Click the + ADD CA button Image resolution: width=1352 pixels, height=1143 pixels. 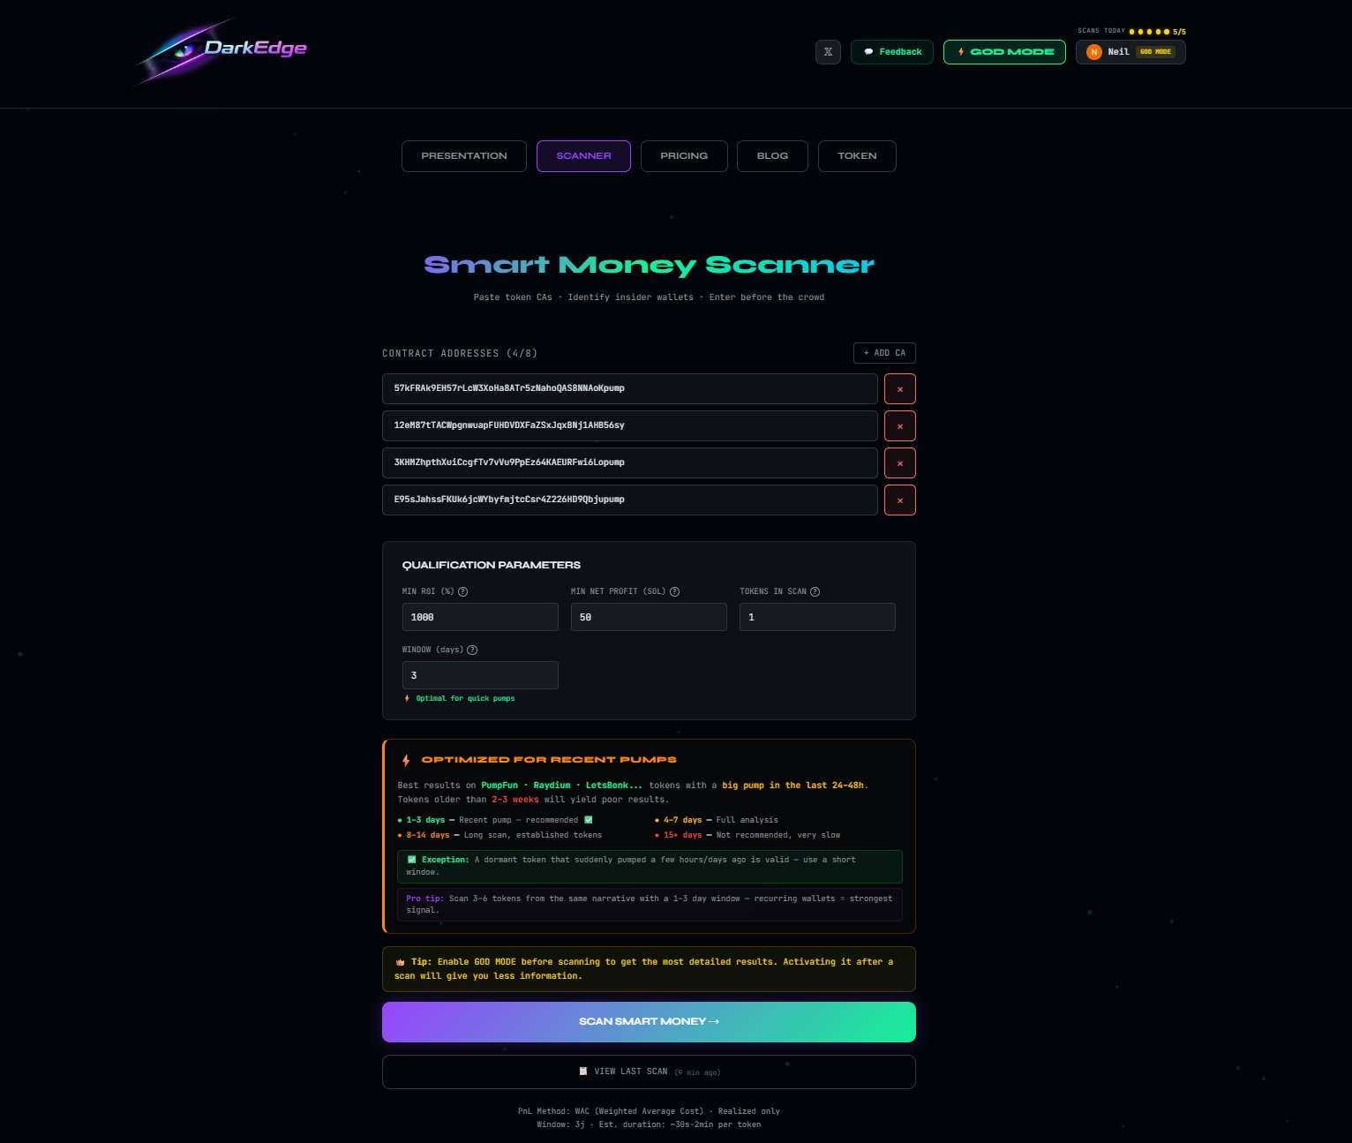[x=884, y=353]
